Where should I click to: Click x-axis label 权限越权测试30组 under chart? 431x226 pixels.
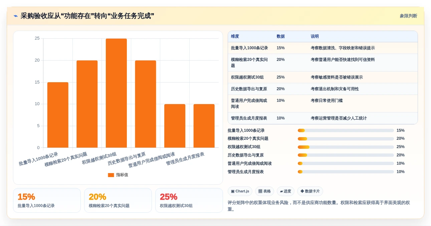(x=99, y=158)
